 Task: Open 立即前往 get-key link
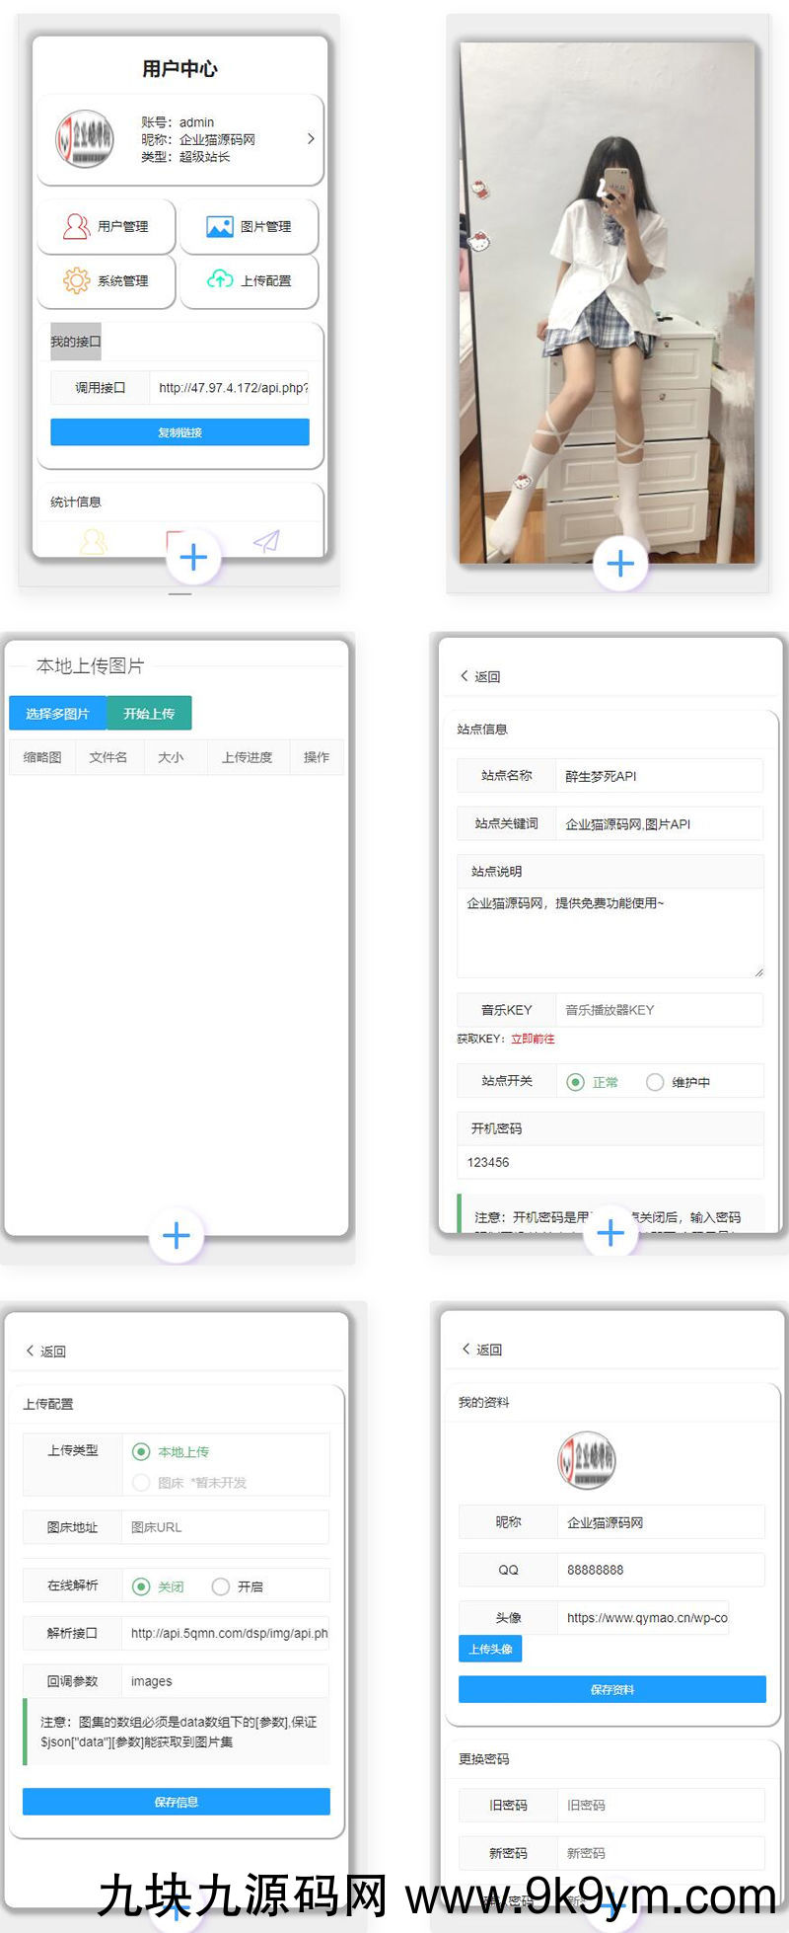click(533, 1039)
